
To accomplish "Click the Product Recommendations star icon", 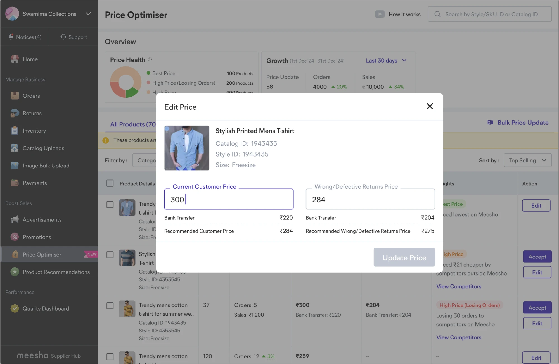I will [15, 272].
